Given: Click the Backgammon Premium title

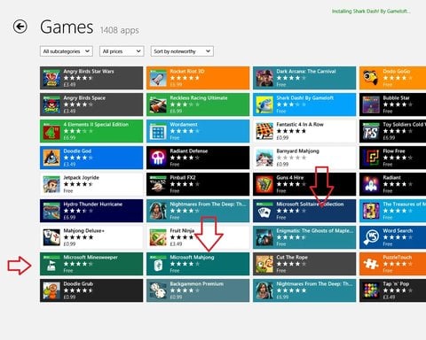Looking at the screenshot, I should pos(197,283).
